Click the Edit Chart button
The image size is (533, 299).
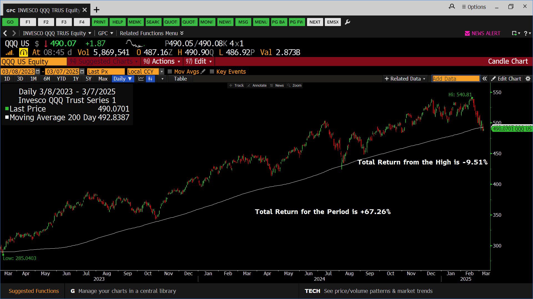506,79
